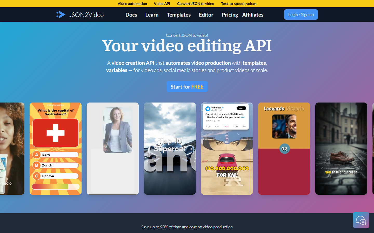Image resolution: width=374 pixels, height=233 pixels.
Task: Click the Follow button in the tweet card
Action: point(241,108)
